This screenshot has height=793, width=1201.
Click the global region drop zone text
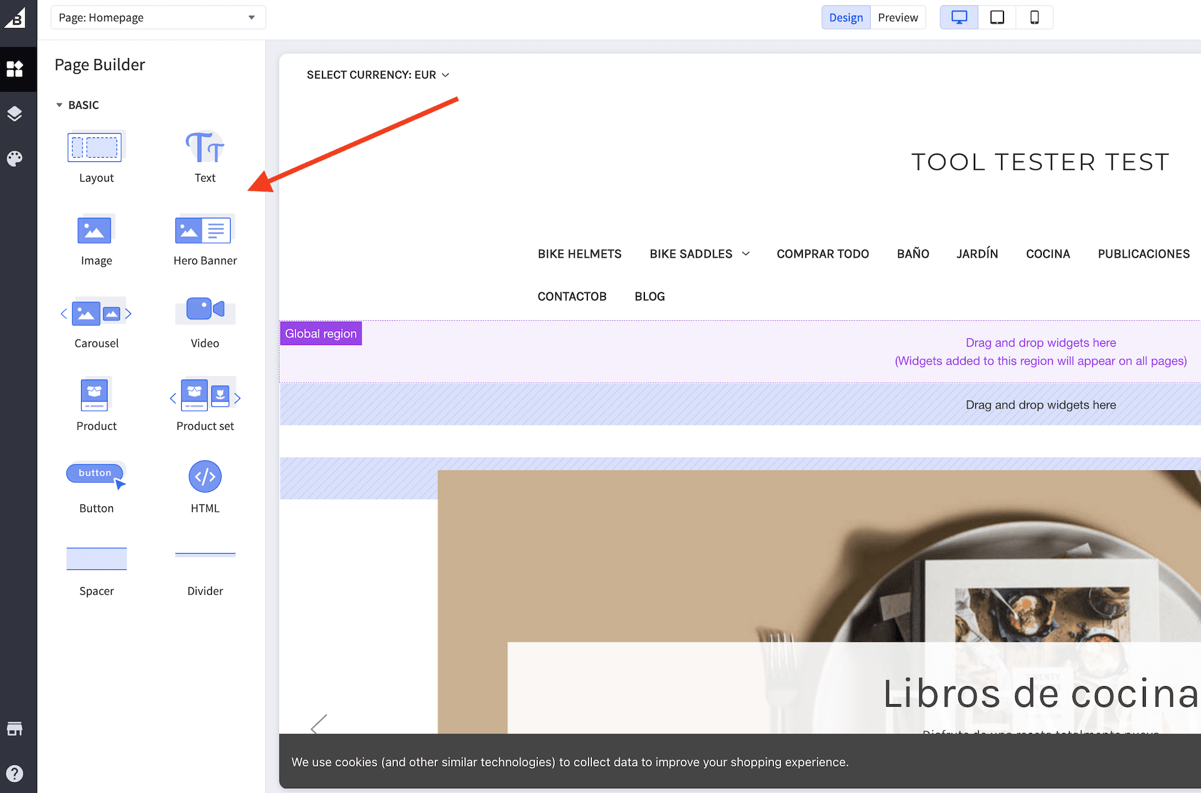pyautogui.click(x=1041, y=352)
